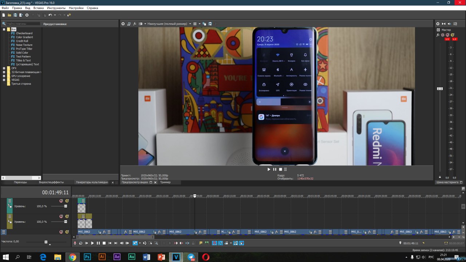This screenshot has width=466, height=262.
Task: Click the Record microphone button
Action: [x=75, y=243]
